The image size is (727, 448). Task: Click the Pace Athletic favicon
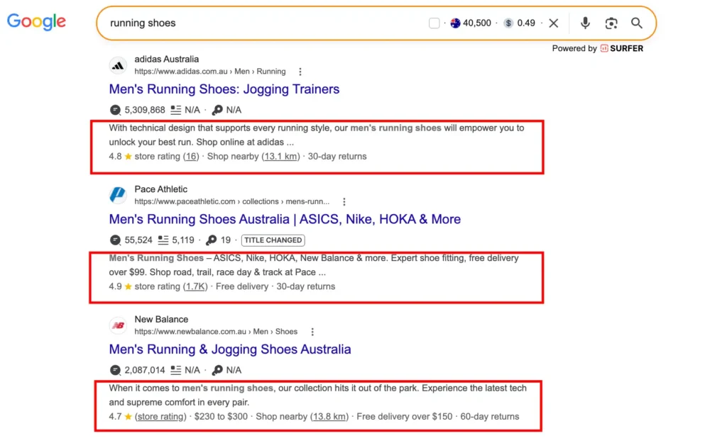[x=118, y=195]
